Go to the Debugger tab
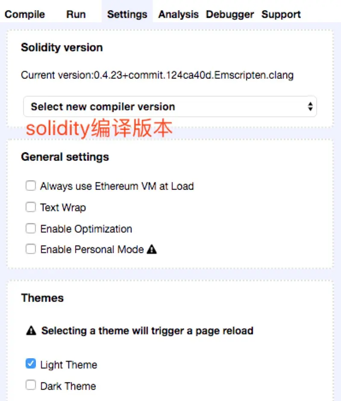Image resolution: width=341 pixels, height=401 pixels. 230,15
